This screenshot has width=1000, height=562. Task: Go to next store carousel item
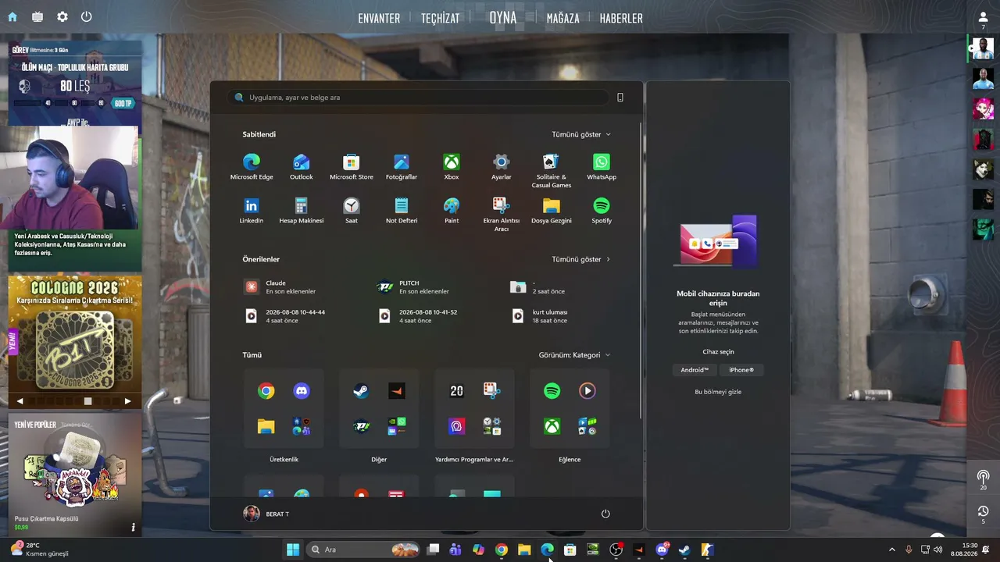(128, 401)
